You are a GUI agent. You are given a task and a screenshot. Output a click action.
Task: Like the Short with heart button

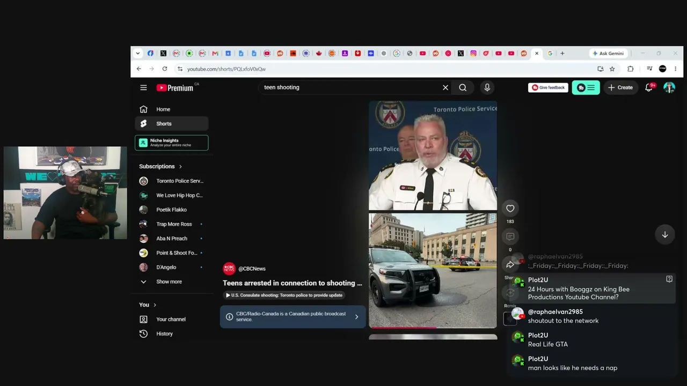click(x=510, y=209)
